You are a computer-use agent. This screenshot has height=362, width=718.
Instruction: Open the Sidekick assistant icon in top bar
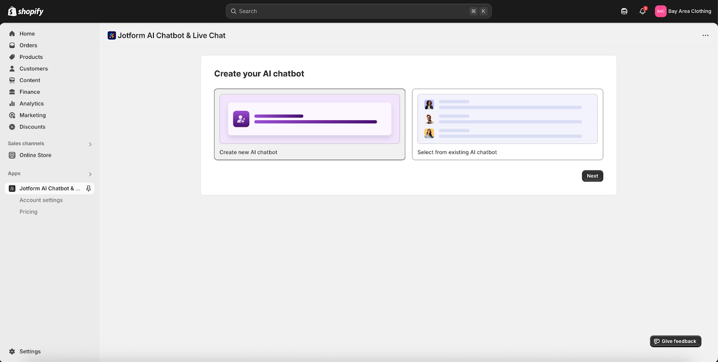(624, 11)
